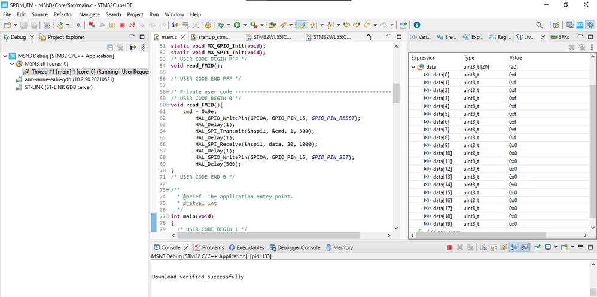Toggle Show Console When Standard Out Changes
The height and width of the screenshot is (297, 597).
(514, 247)
